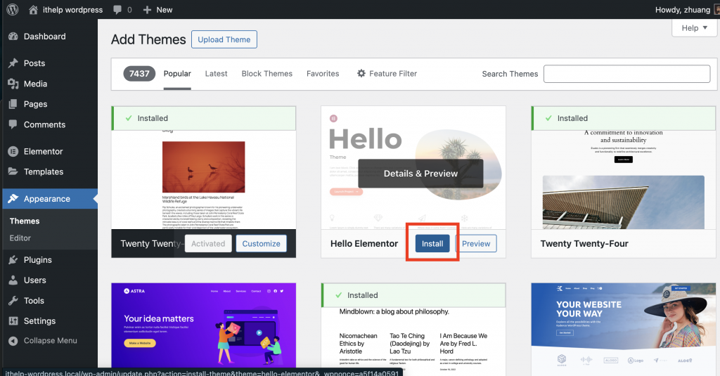Click Customize on the activated theme
The width and height of the screenshot is (720, 376).
click(x=262, y=244)
